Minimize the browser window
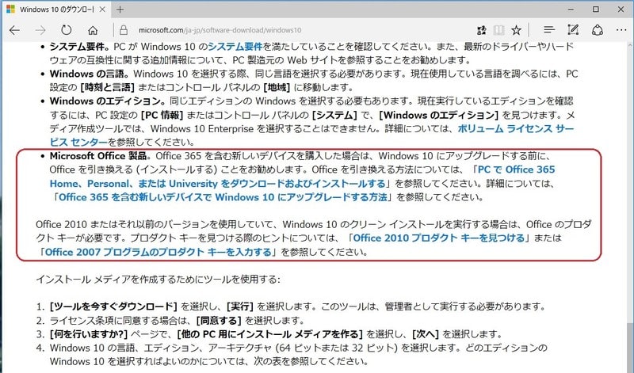This screenshot has width=634, height=373. coord(571,10)
